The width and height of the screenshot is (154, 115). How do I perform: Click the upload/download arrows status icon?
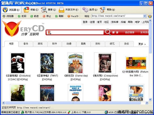(x=69, y=112)
